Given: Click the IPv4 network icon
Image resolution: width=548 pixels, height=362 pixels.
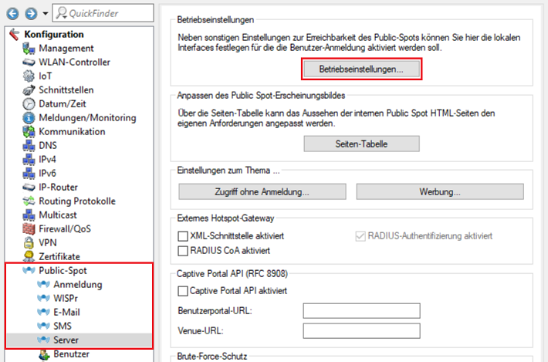Looking at the screenshot, I should [29, 159].
